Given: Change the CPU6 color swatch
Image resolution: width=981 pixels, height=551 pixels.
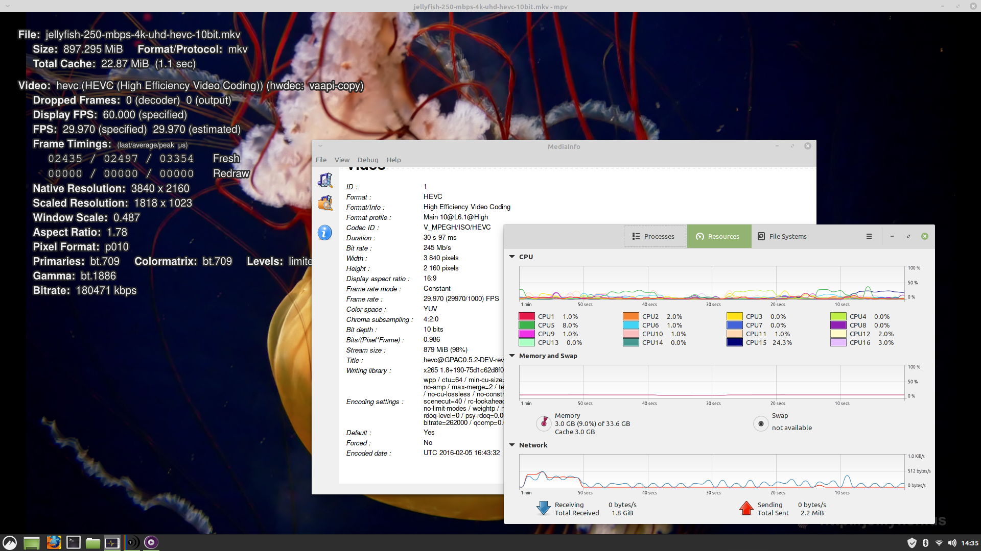Looking at the screenshot, I should coord(631,325).
